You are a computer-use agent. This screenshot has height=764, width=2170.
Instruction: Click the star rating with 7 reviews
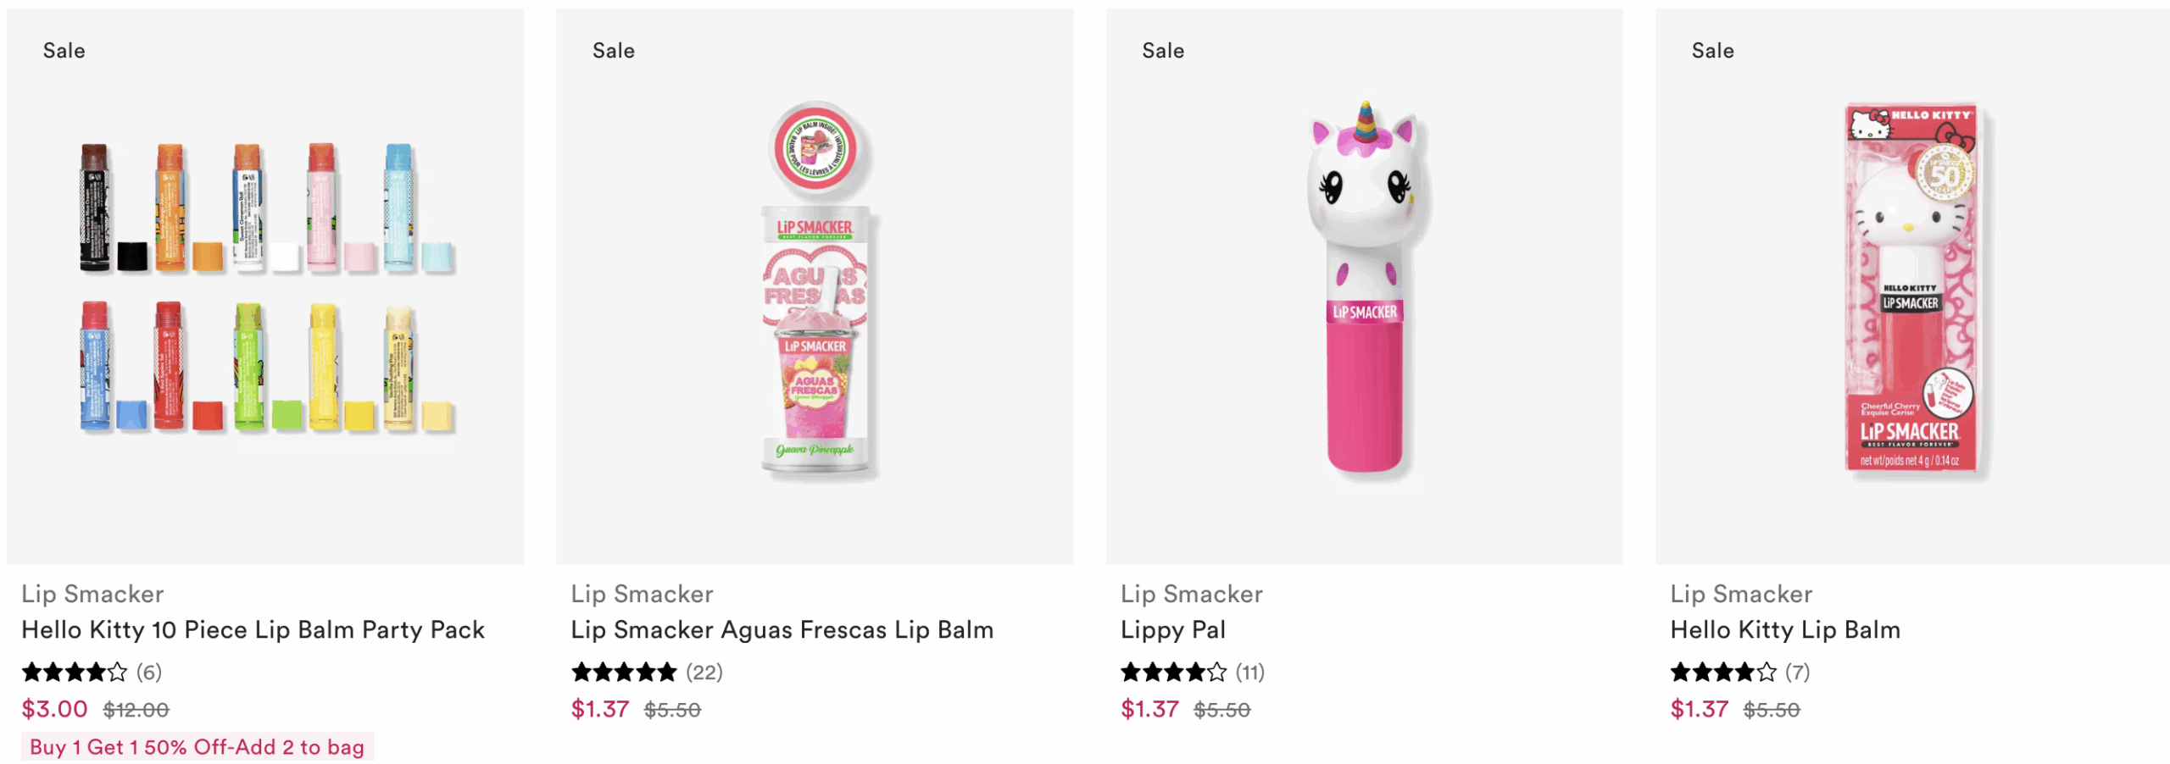click(x=1739, y=673)
